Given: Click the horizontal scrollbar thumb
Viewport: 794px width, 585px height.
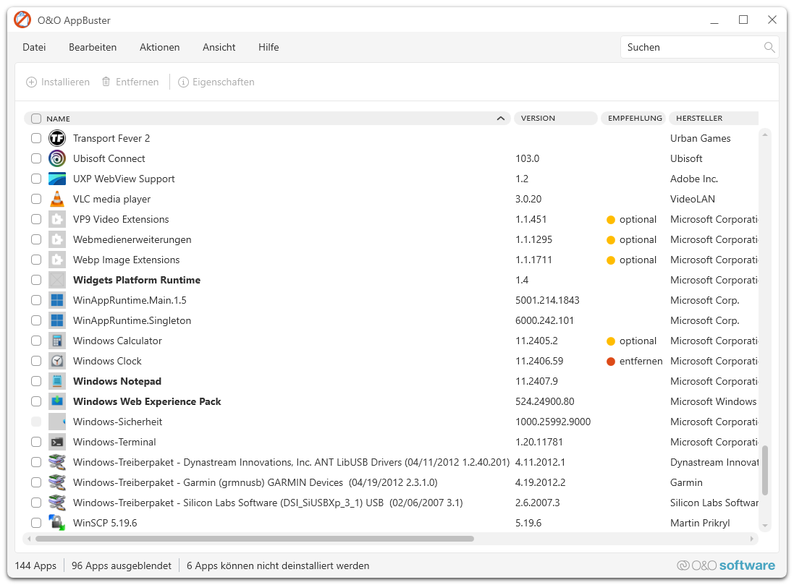Looking at the screenshot, I should [255, 539].
